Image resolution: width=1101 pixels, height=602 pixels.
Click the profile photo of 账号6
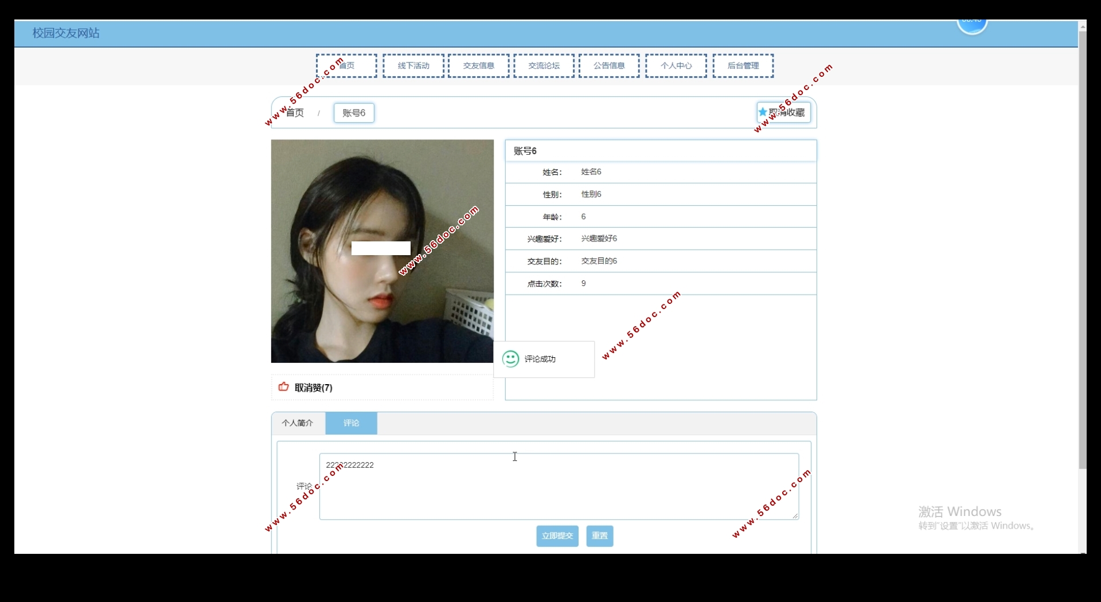(382, 251)
